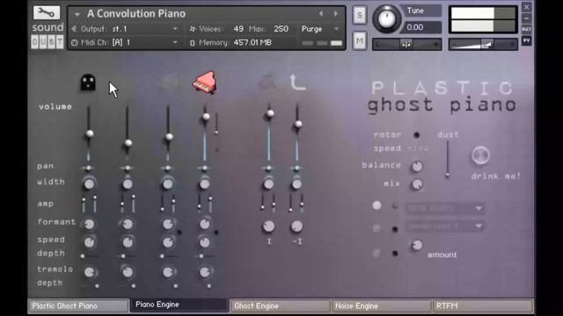The height and width of the screenshot is (316, 563).
Task: Click the faded icon above the fifth channel
Action: [267, 82]
